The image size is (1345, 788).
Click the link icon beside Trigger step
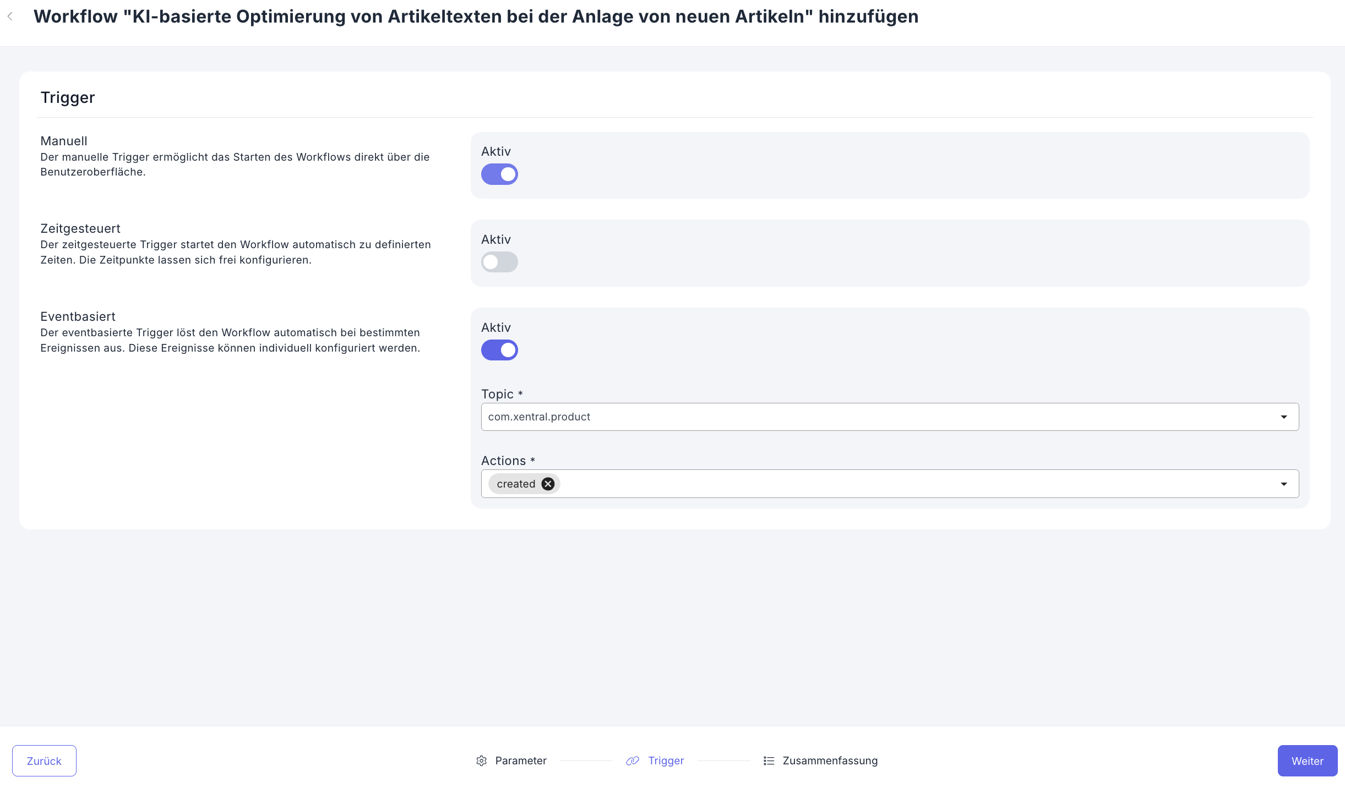point(633,760)
